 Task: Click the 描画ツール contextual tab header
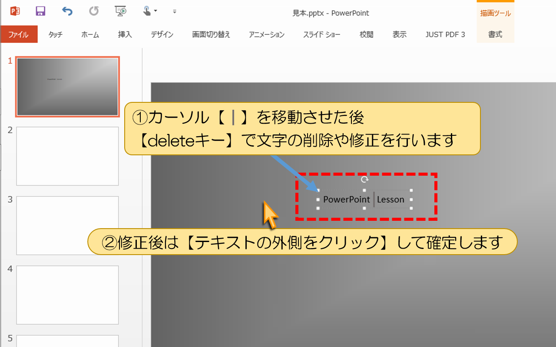[x=495, y=13]
